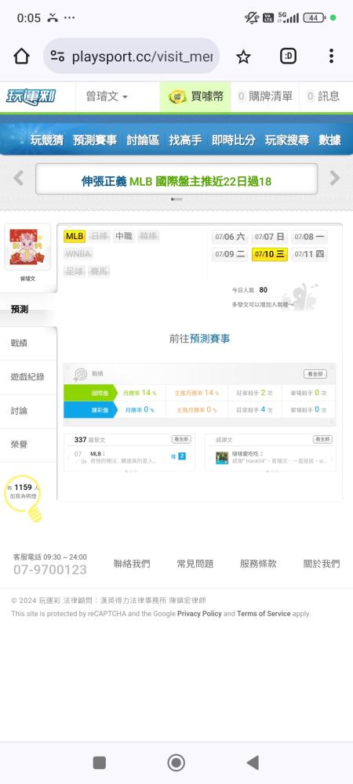Open 討論區 in the navigation bar
The width and height of the screenshot is (353, 784).
143,140
